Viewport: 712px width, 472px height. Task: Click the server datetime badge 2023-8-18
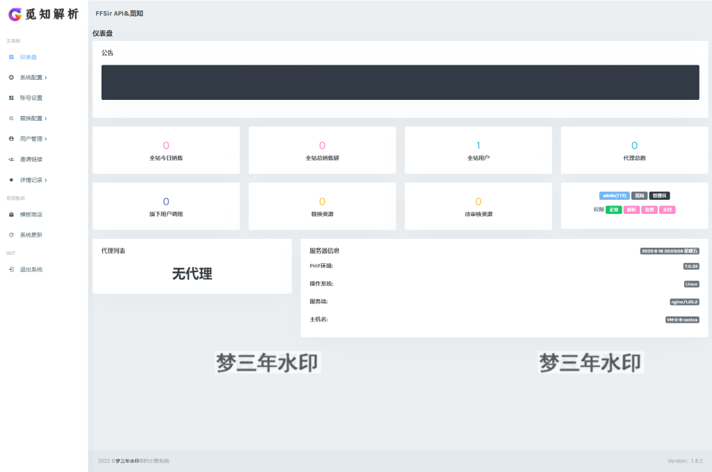pyautogui.click(x=670, y=251)
